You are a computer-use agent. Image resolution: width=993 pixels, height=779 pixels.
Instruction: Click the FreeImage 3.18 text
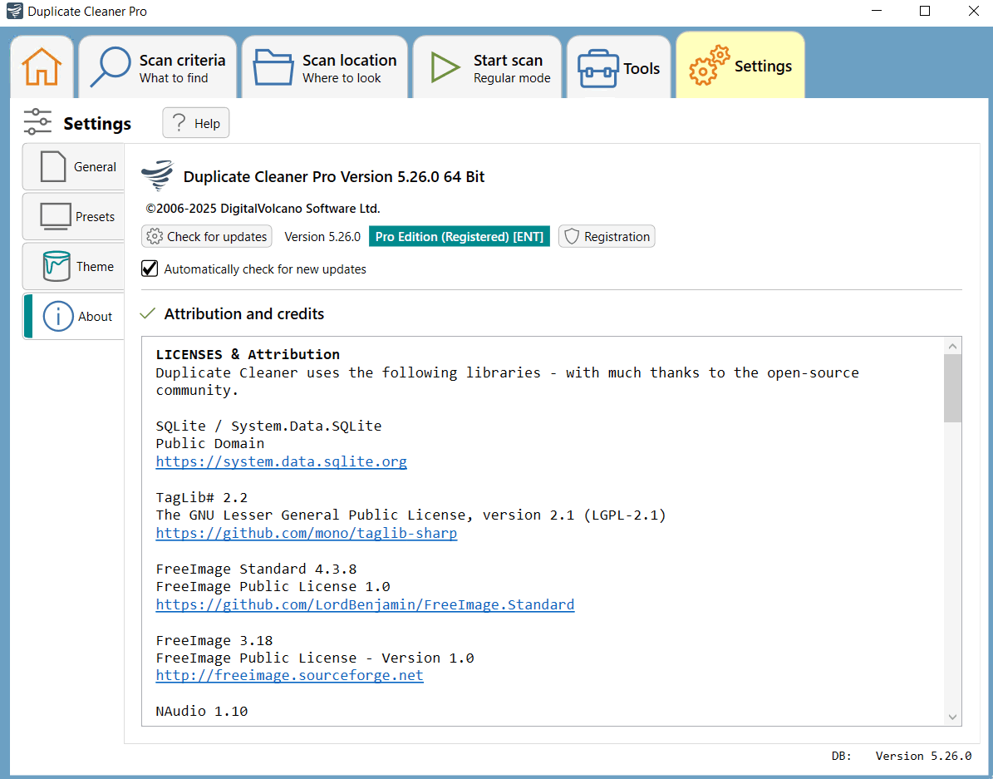click(x=214, y=640)
